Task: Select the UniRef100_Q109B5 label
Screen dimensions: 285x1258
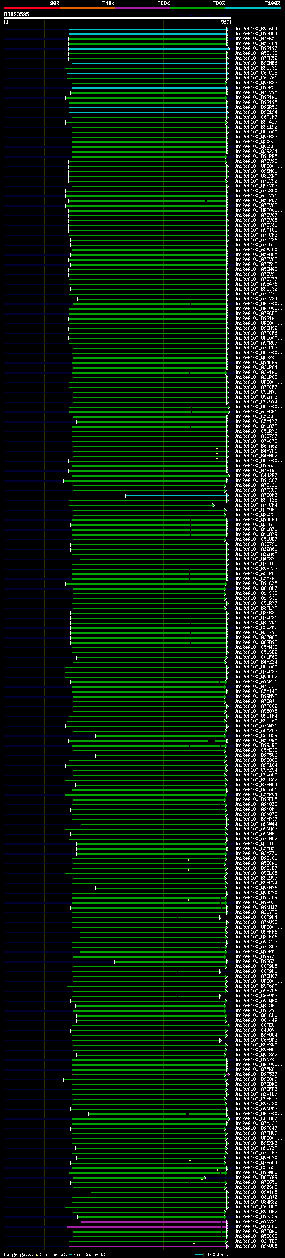Action: (256, 510)
